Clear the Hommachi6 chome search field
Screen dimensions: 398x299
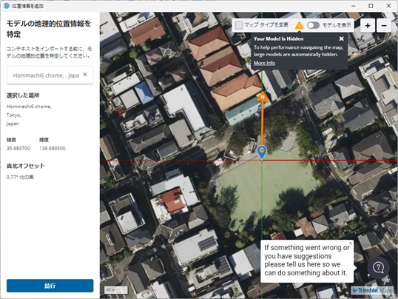tap(85, 75)
